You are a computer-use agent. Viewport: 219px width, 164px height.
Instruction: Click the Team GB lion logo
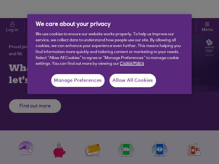coord(209,42)
